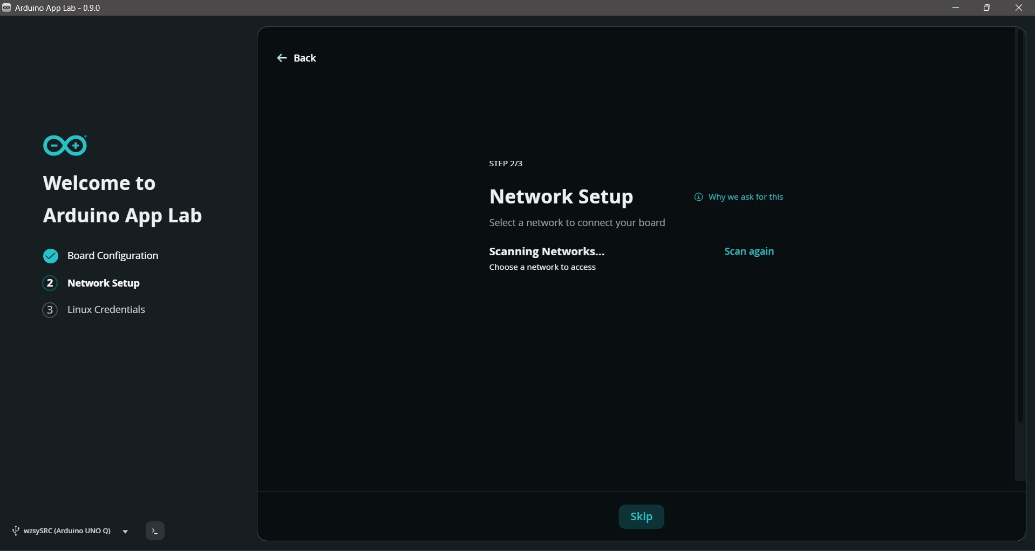
Task: Click the 'Scanning Networks...' status text
Action: click(547, 251)
